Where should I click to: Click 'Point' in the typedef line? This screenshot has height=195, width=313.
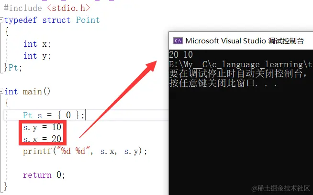88,20
